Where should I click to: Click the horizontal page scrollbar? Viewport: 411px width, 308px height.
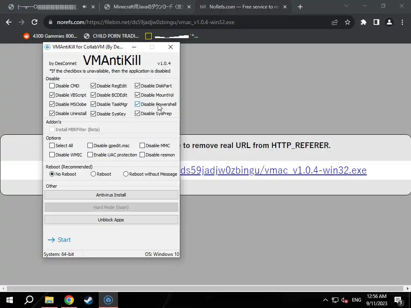[x=205, y=288]
